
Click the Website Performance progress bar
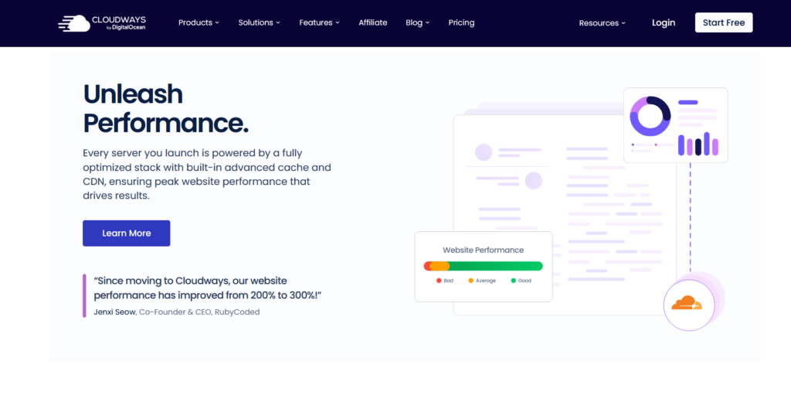[483, 266]
